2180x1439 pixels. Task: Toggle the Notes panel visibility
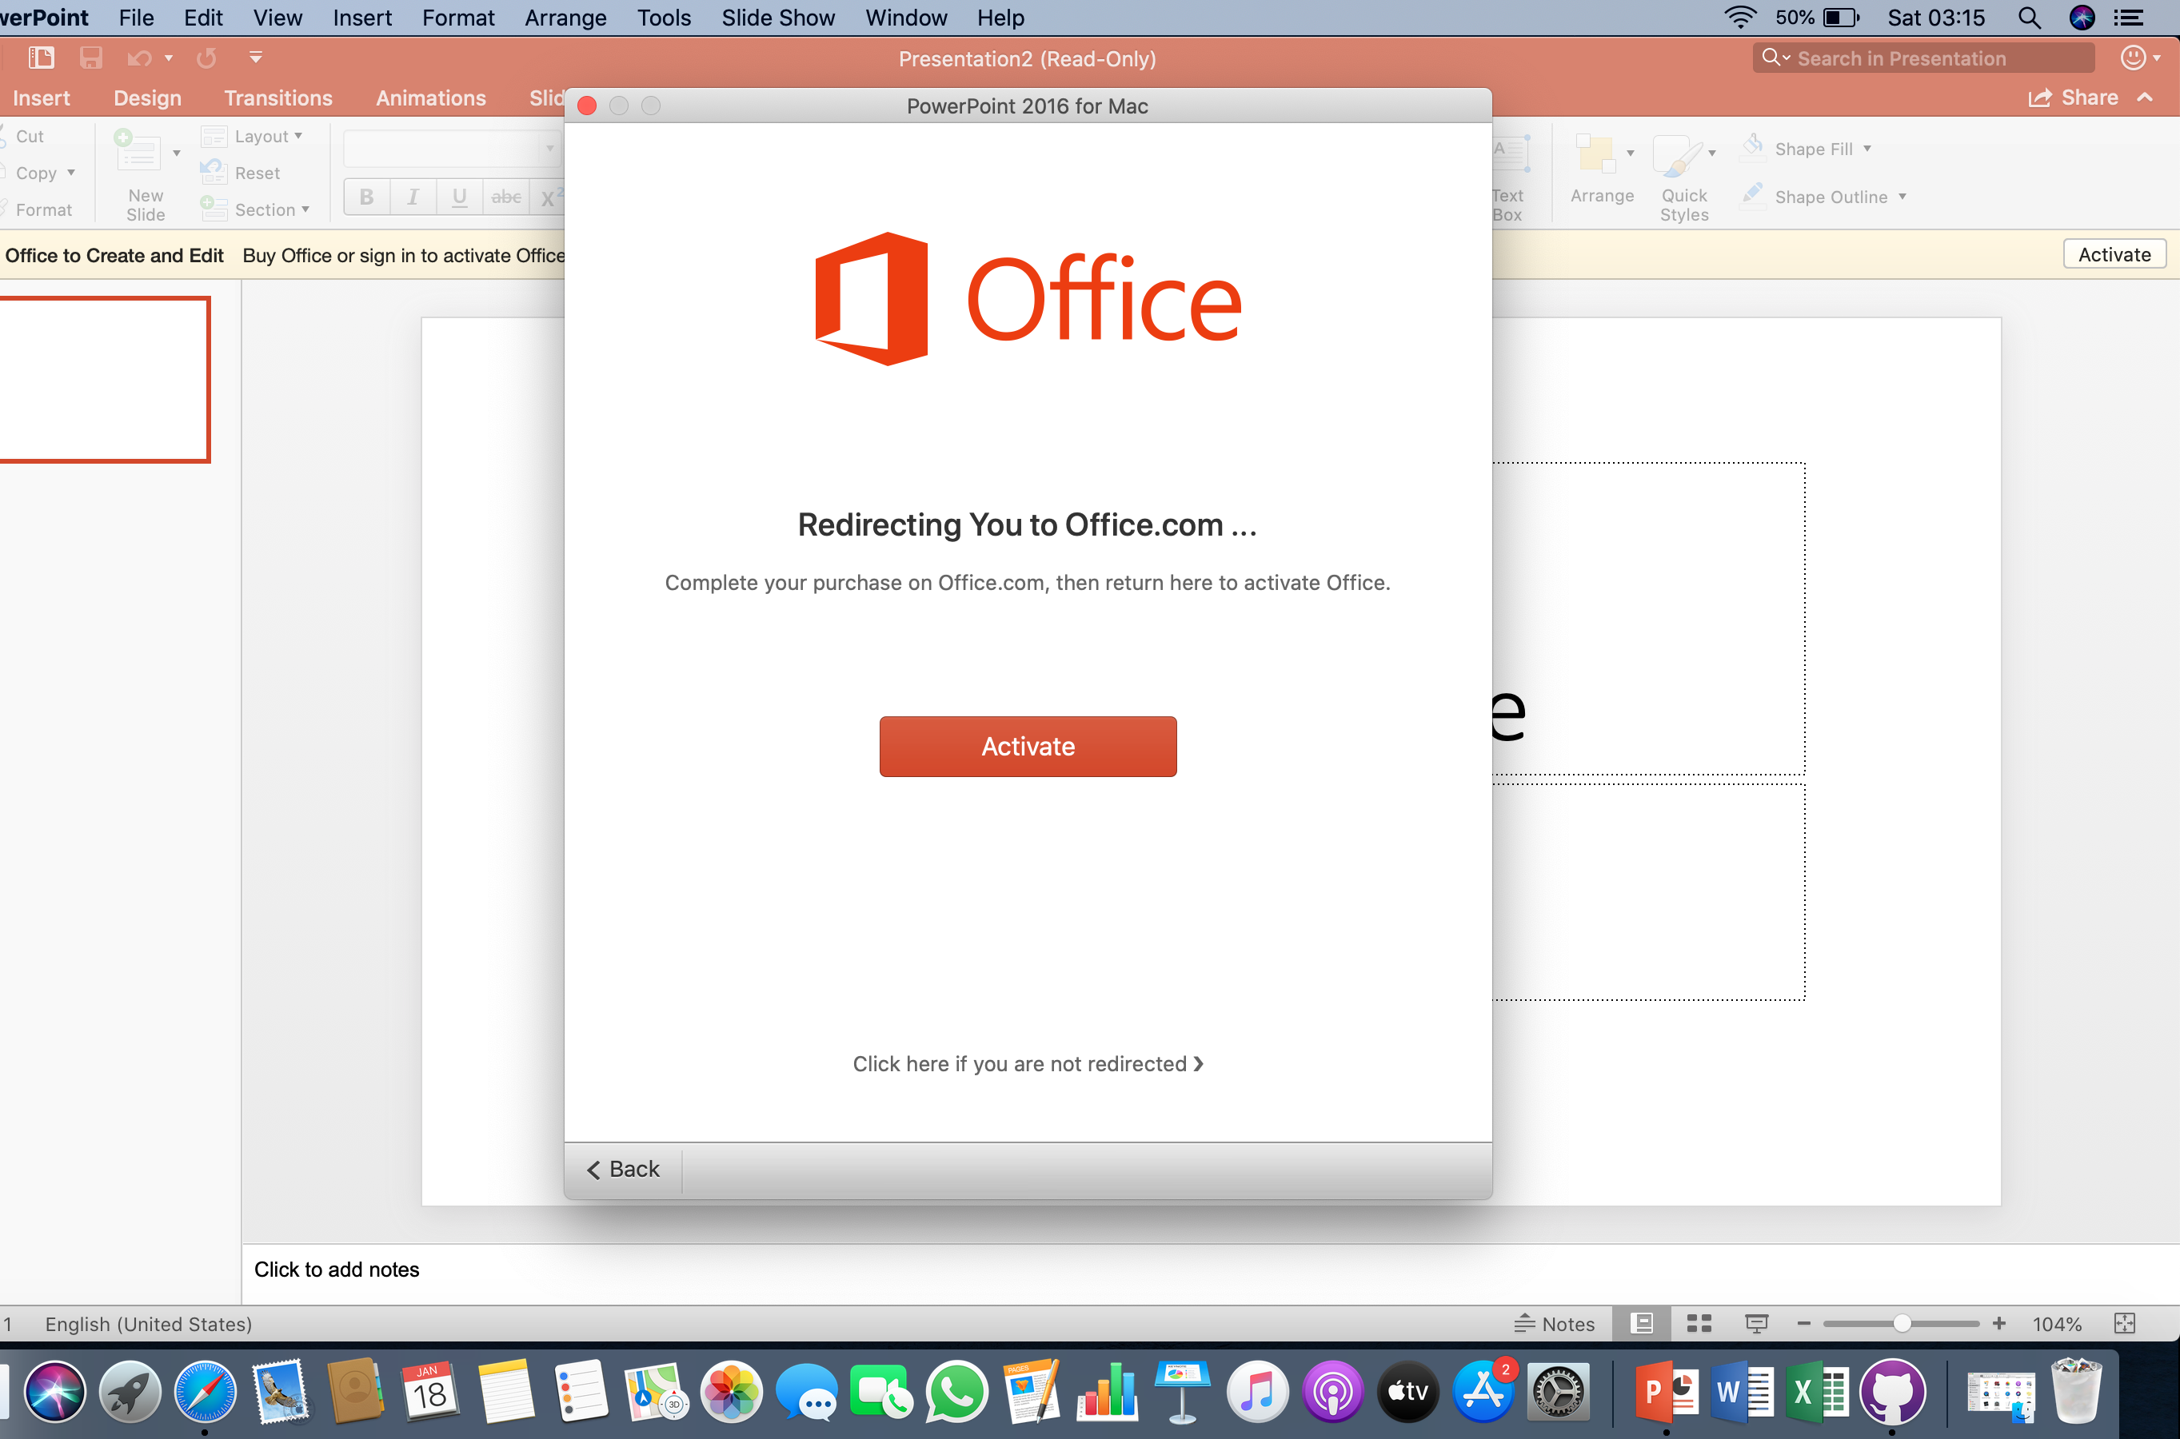tap(1557, 1321)
